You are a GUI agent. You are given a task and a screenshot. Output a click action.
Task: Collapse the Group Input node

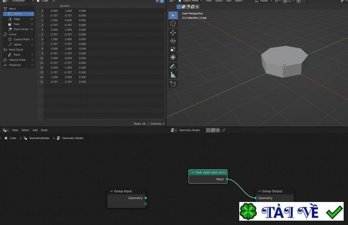tap(111, 191)
